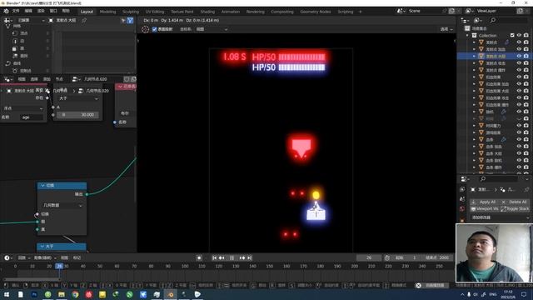Cancel the operation in the status bar
The image size is (533, 300).
point(418,285)
